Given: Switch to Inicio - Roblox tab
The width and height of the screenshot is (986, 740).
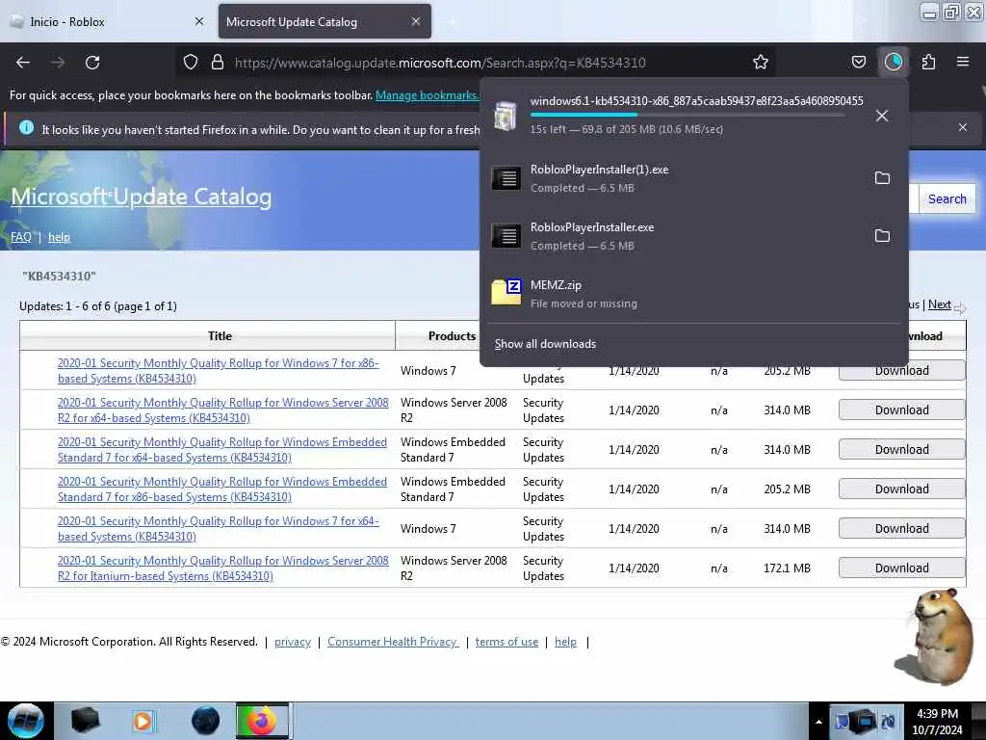Looking at the screenshot, I should pyautogui.click(x=107, y=21).
